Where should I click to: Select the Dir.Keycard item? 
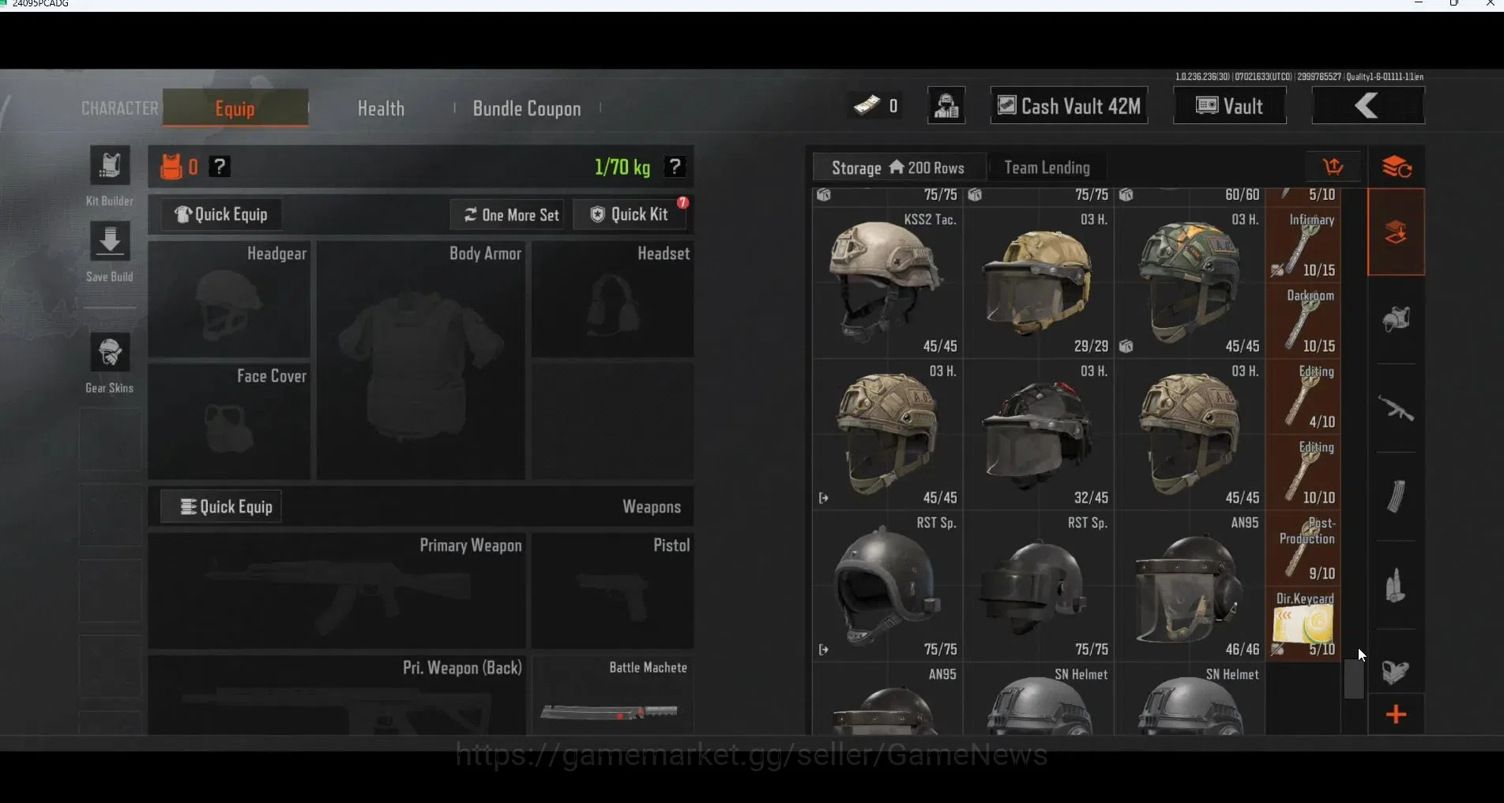click(1303, 624)
